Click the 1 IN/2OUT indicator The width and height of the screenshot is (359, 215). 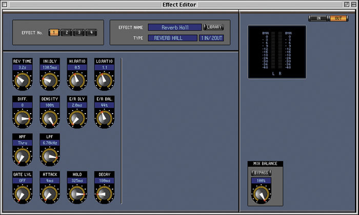[211, 38]
